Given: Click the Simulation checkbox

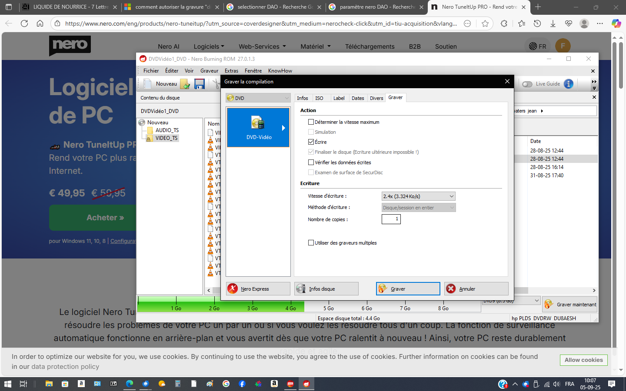Looking at the screenshot, I should [x=311, y=132].
